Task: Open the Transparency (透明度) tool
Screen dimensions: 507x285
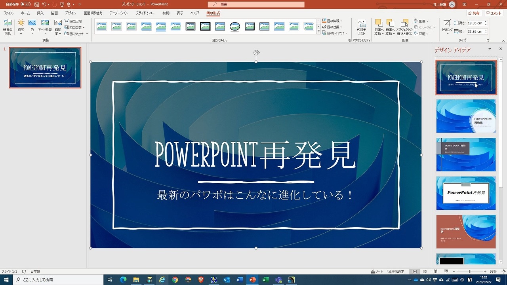Action: point(58,27)
